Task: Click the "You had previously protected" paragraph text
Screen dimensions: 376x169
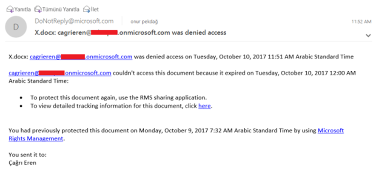Action: [x=176, y=134]
